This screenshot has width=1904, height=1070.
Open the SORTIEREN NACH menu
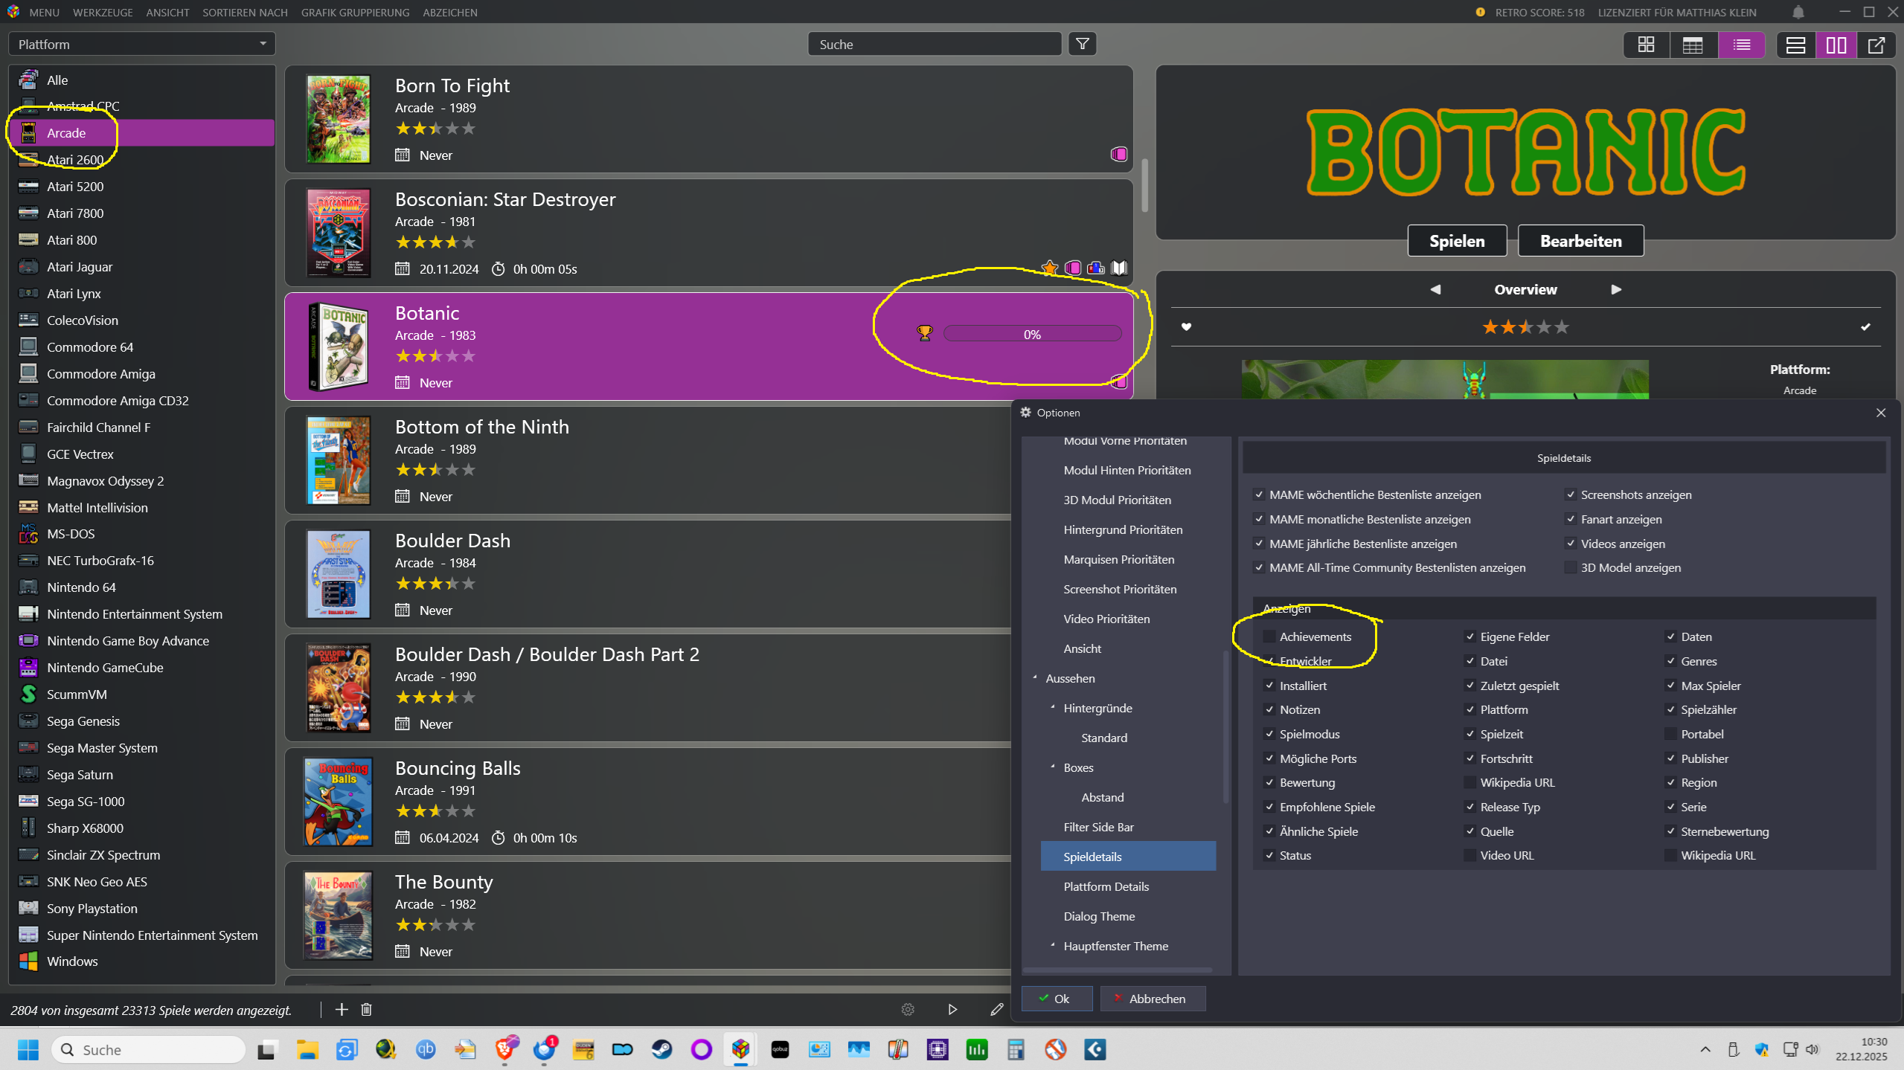click(x=245, y=12)
